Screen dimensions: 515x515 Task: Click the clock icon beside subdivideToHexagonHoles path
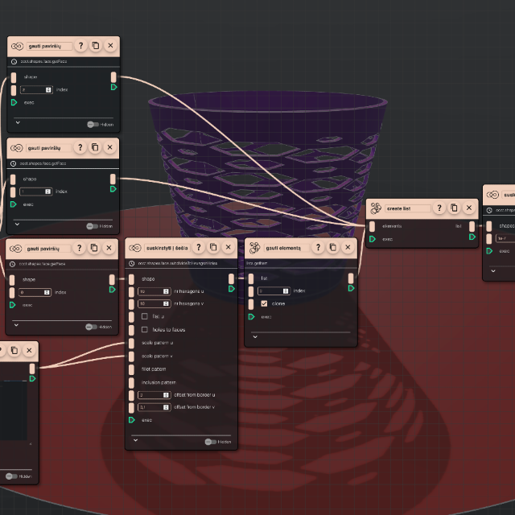[132, 263]
